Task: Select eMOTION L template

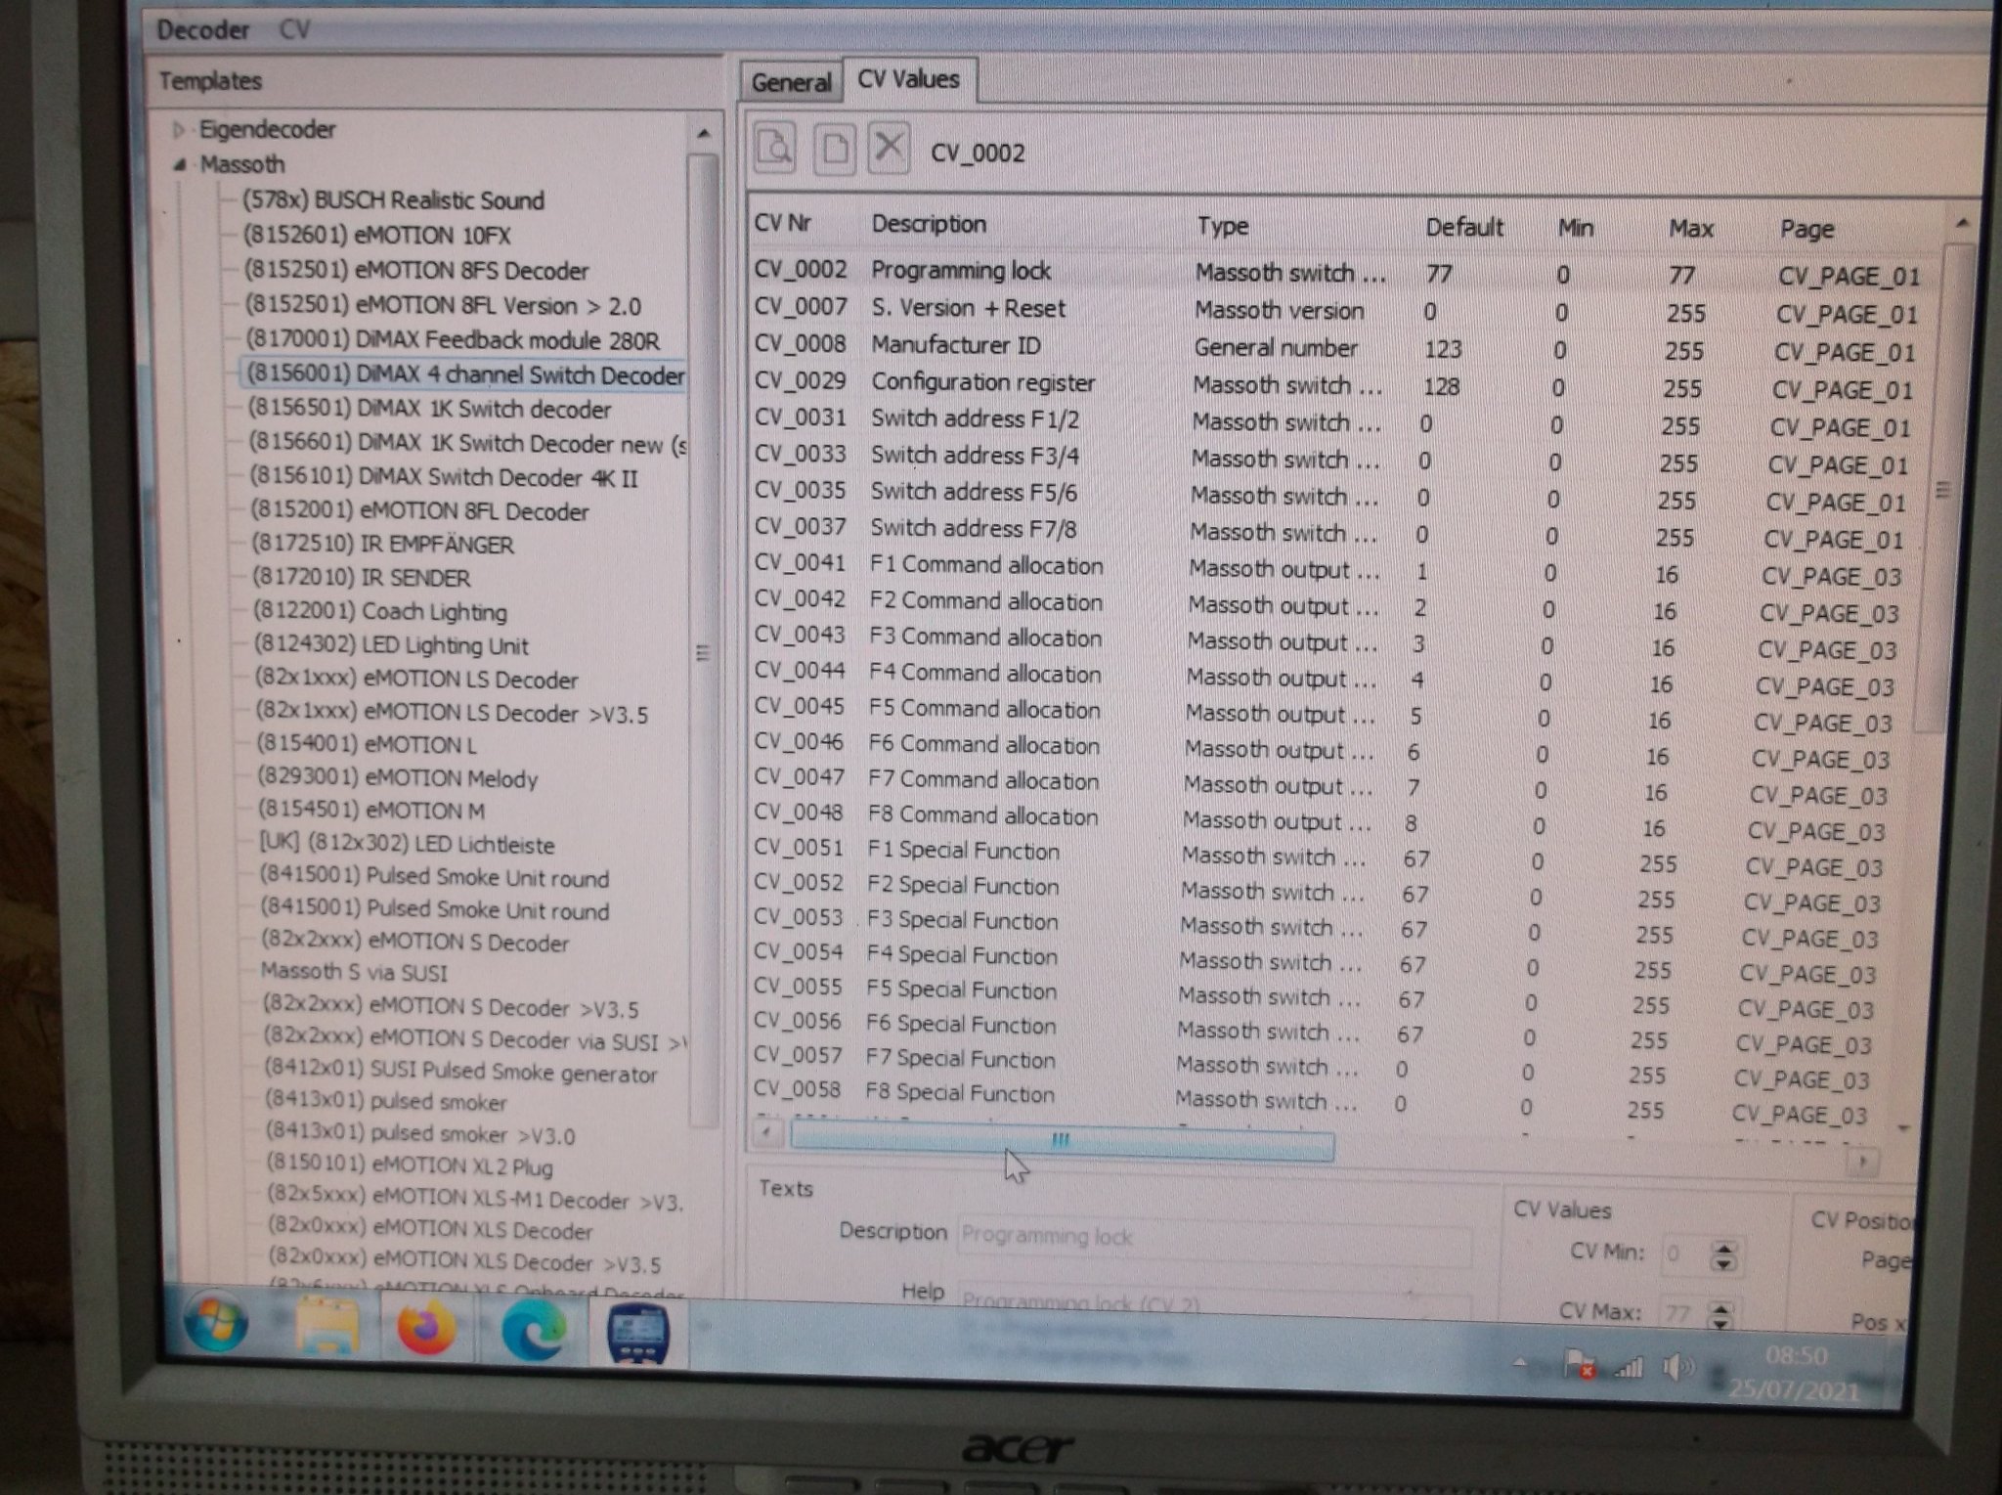Action: [367, 744]
